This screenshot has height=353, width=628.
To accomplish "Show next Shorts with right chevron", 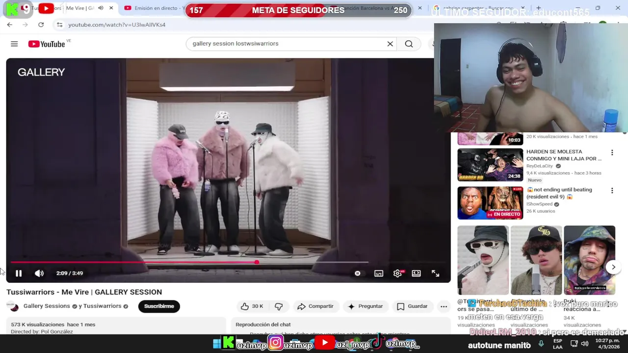I will (x=613, y=267).
